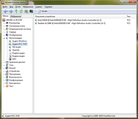Click the Windows flag icon for Операционная система
138x119 pixels.
[x=7, y=29]
